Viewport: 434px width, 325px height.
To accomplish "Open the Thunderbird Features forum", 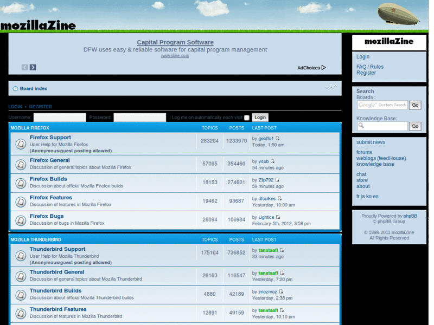I will [x=58, y=309].
